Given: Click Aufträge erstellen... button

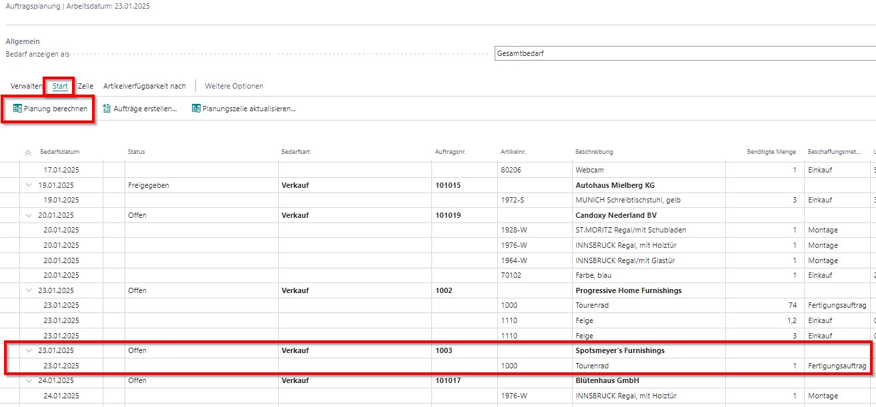Looking at the screenshot, I should 140,109.
